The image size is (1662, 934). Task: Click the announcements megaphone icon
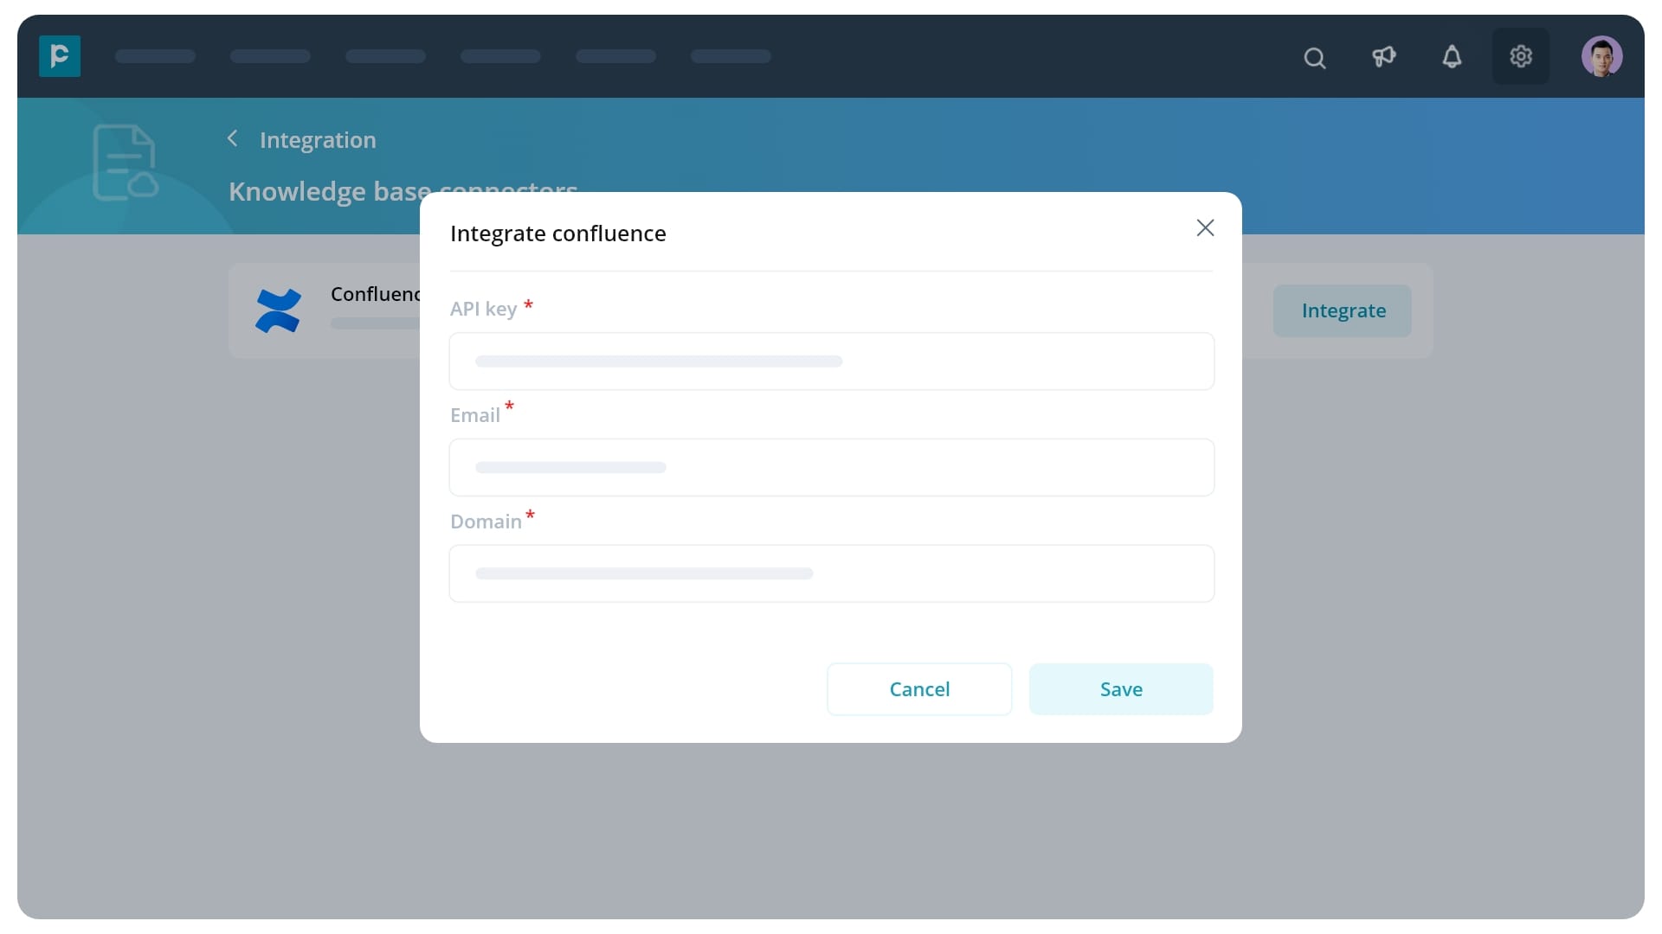1383,57
